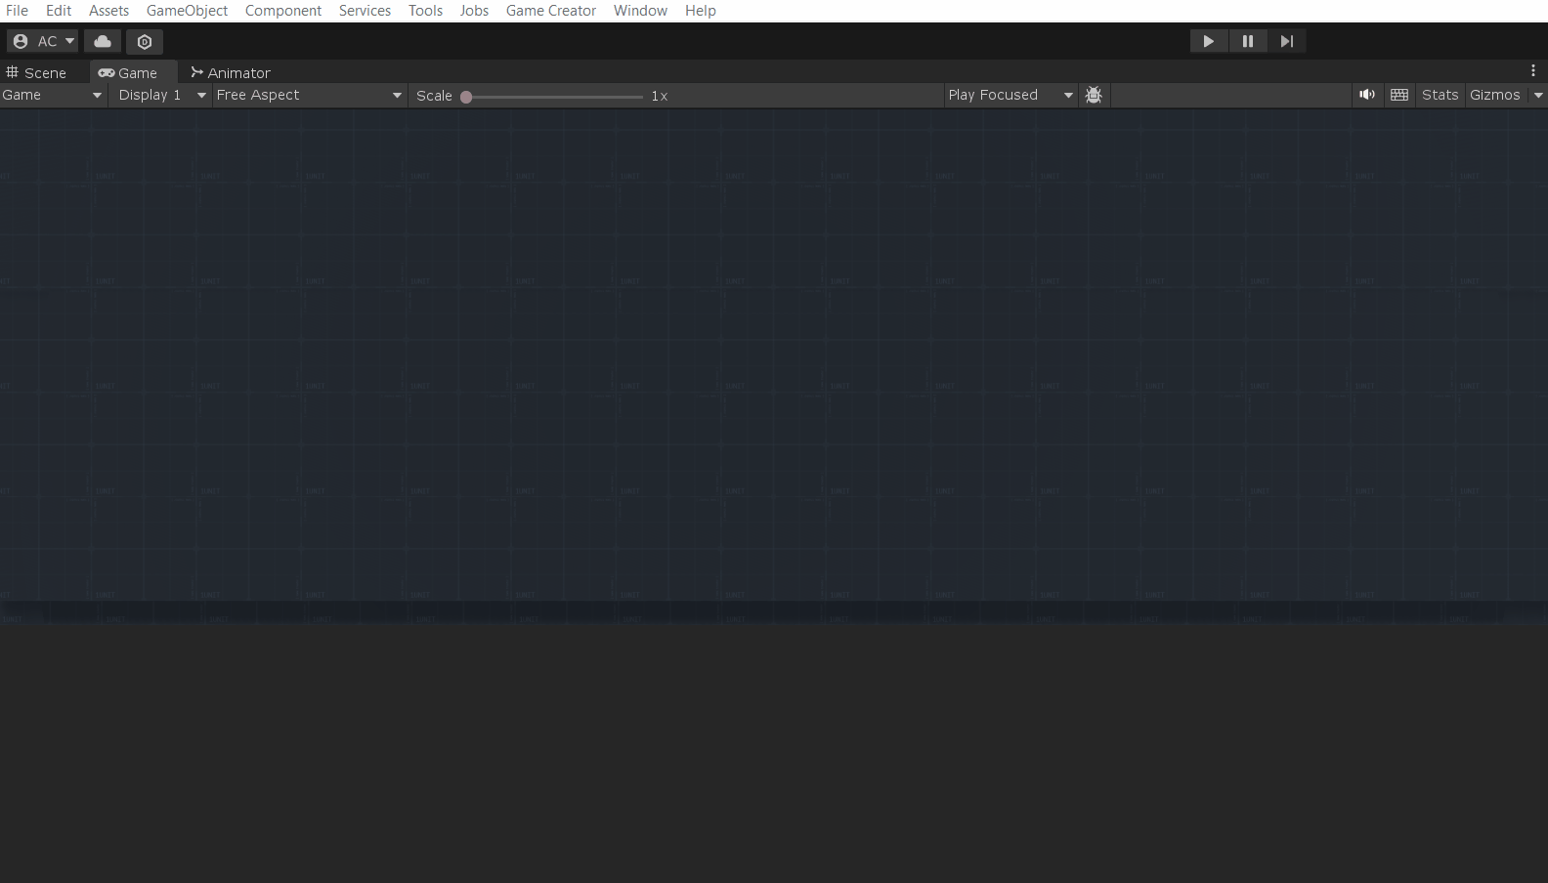The image size is (1548, 883).
Task: Open the AC account dropdown
Action: (43, 41)
